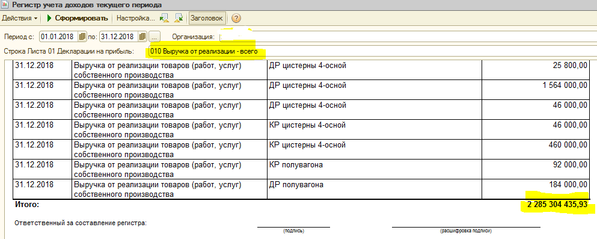Select the amount cell 92 000,00
Image resolution: width=597 pixels, height=239 pixels.
536,169
